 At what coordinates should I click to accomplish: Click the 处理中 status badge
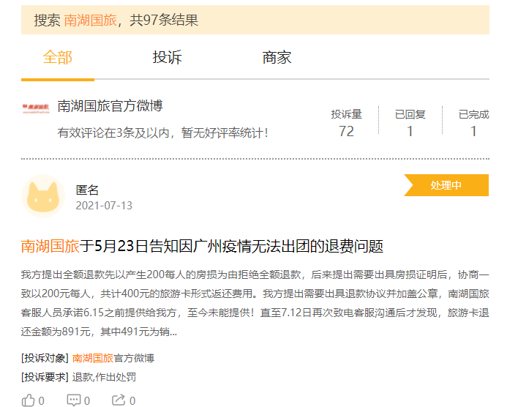coord(446,185)
